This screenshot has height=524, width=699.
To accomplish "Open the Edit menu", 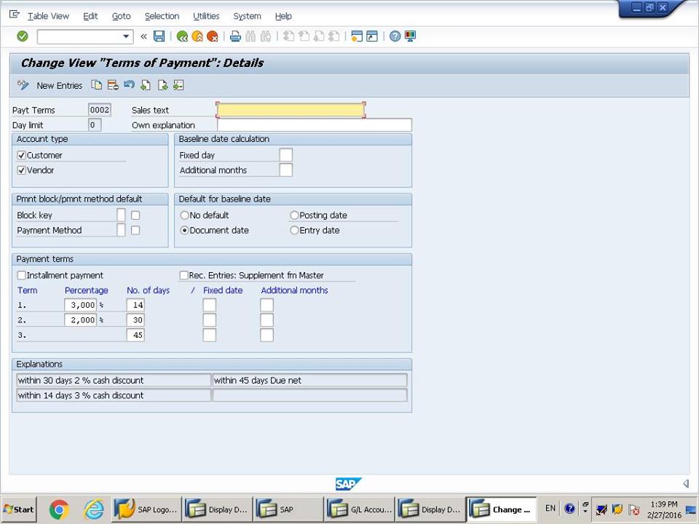I will point(90,16).
